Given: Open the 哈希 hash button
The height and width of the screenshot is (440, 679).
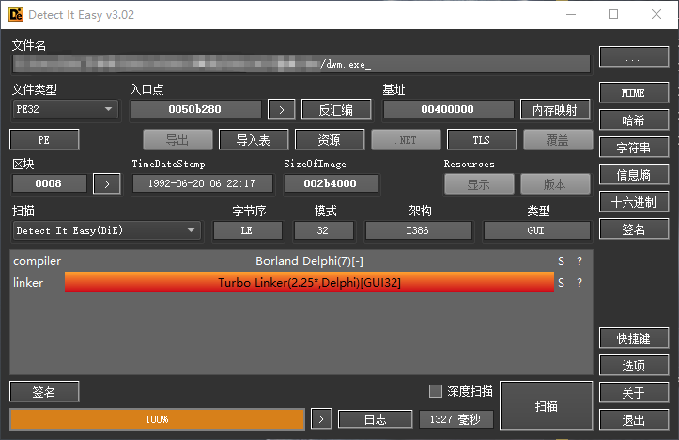Looking at the screenshot, I should tap(634, 120).
